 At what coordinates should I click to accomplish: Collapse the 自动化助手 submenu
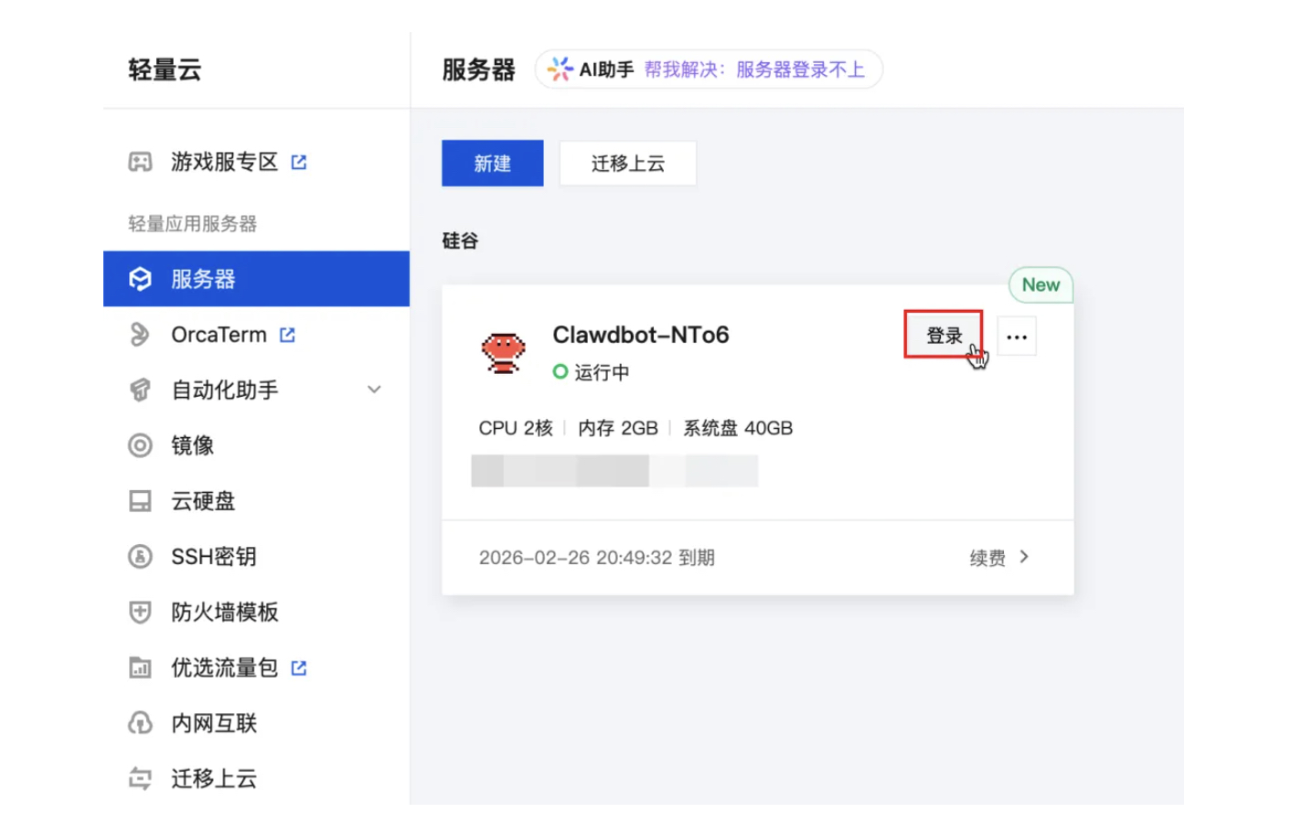373,390
